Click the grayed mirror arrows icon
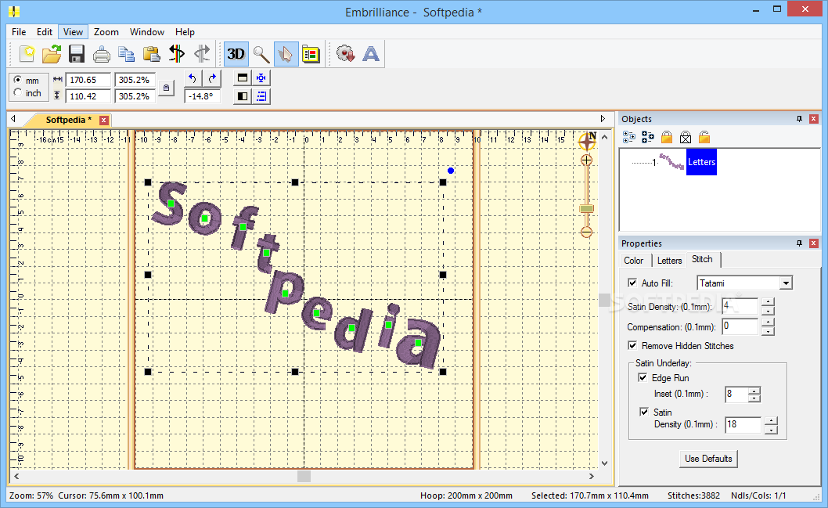This screenshot has height=508, width=828. tap(201, 54)
